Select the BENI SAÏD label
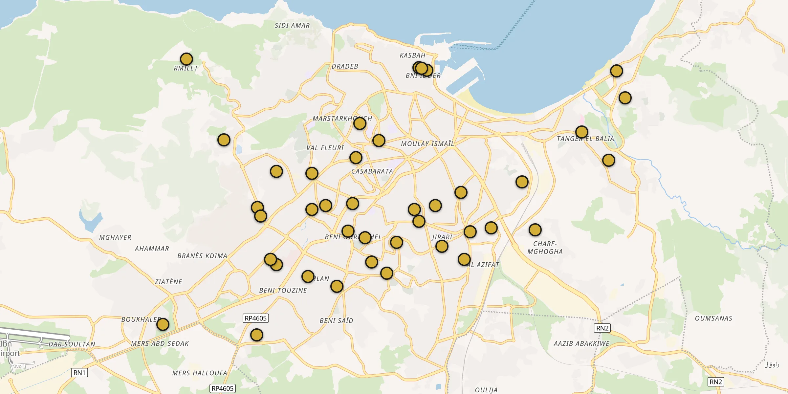This screenshot has height=394, width=788. point(337,320)
